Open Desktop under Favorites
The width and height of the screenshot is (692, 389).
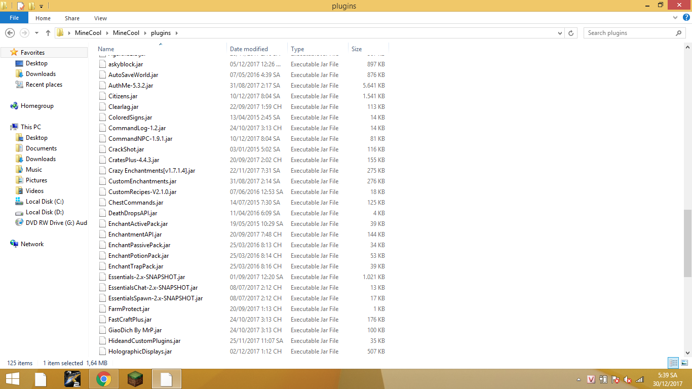click(x=36, y=63)
